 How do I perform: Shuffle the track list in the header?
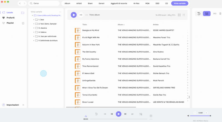pyautogui.click(x=81, y=15)
